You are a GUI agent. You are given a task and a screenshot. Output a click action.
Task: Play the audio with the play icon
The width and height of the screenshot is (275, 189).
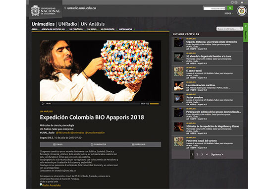pos(43,104)
